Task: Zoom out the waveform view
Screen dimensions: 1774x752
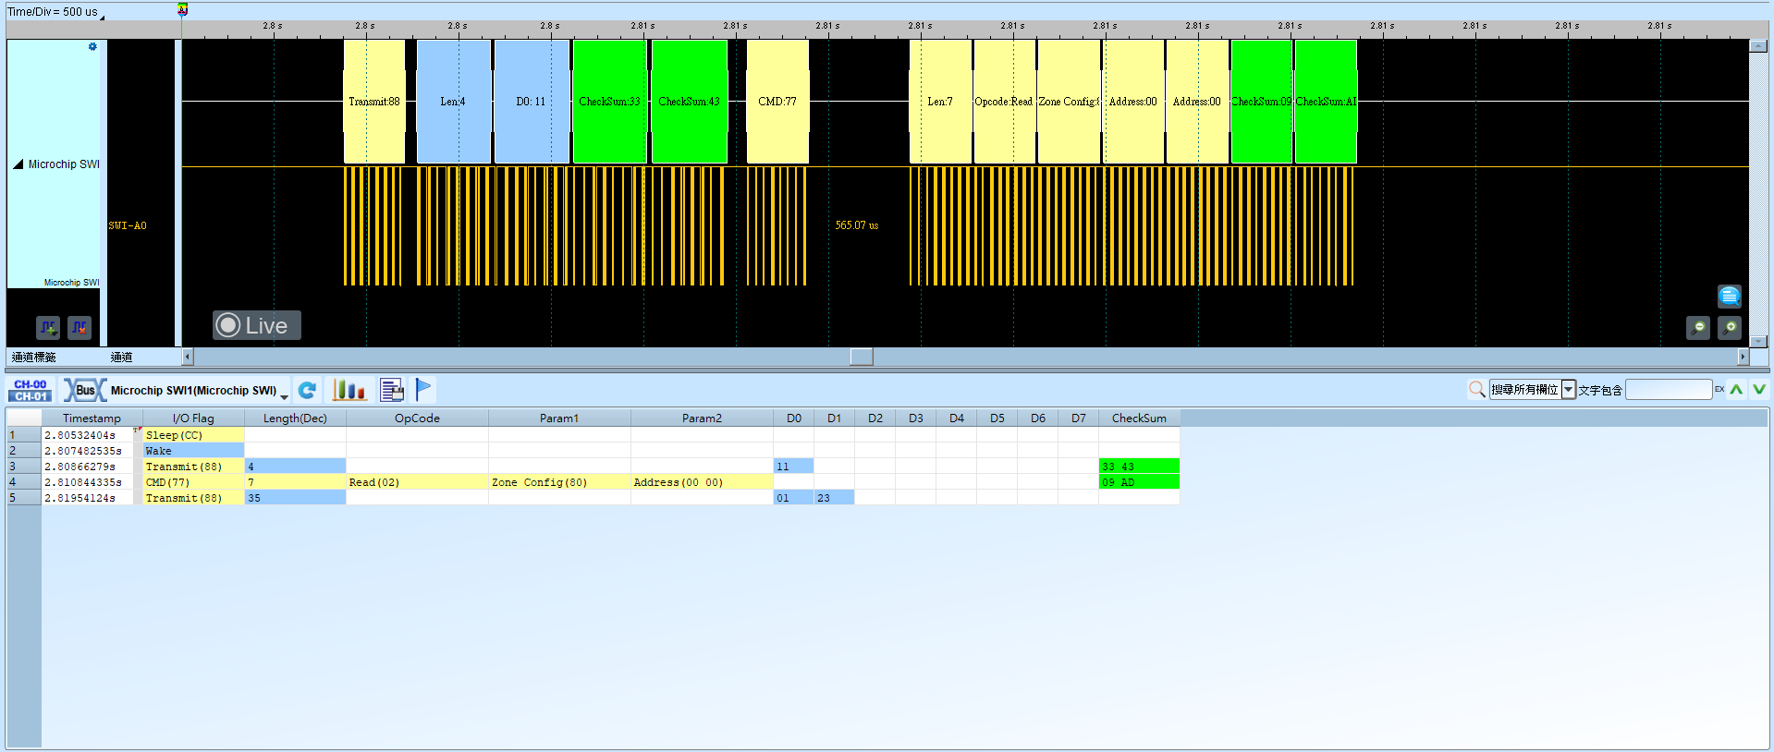Action: (1698, 327)
